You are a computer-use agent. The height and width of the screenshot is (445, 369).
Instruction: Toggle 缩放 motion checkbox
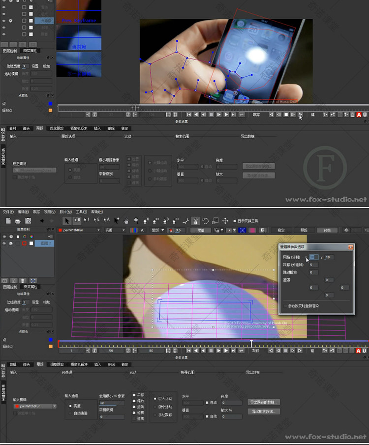134,401
